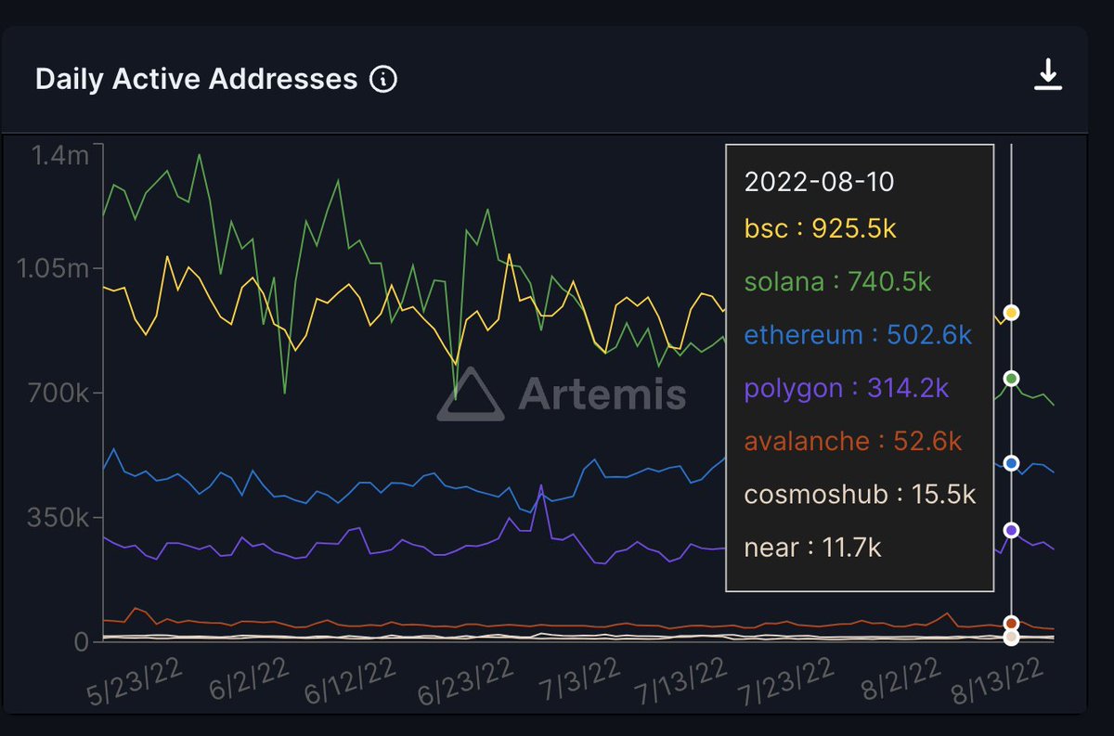Image resolution: width=1114 pixels, height=736 pixels.
Task: Click the ethereum : 502.6k tooltip entry
Action: coord(858,334)
